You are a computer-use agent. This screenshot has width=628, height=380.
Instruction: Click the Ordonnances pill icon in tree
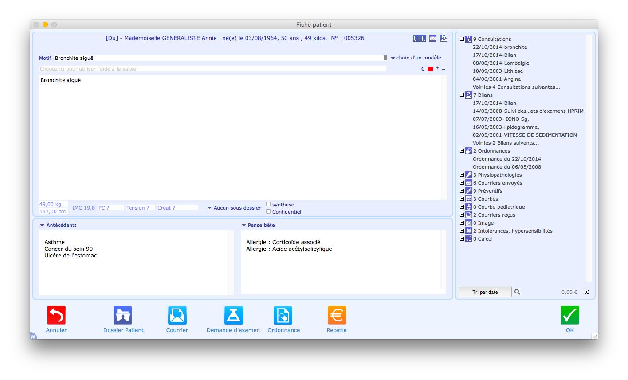click(x=469, y=151)
